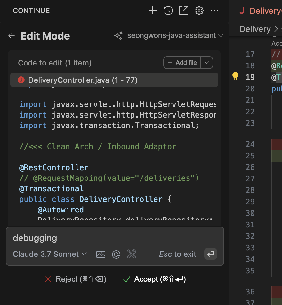This screenshot has height=305, width=282.
Task: Click the lightbulb code action icon
Action: click(x=235, y=76)
